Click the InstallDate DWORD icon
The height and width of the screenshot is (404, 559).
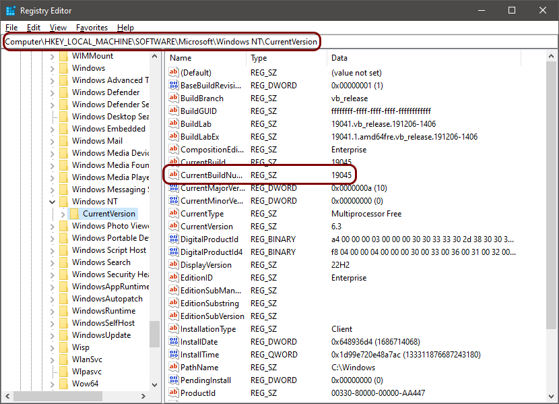(x=174, y=341)
